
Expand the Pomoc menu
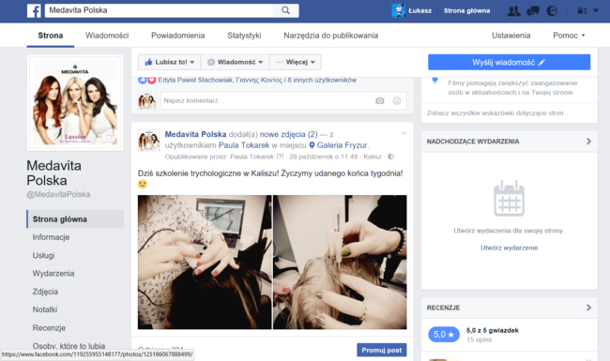tap(569, 36)
